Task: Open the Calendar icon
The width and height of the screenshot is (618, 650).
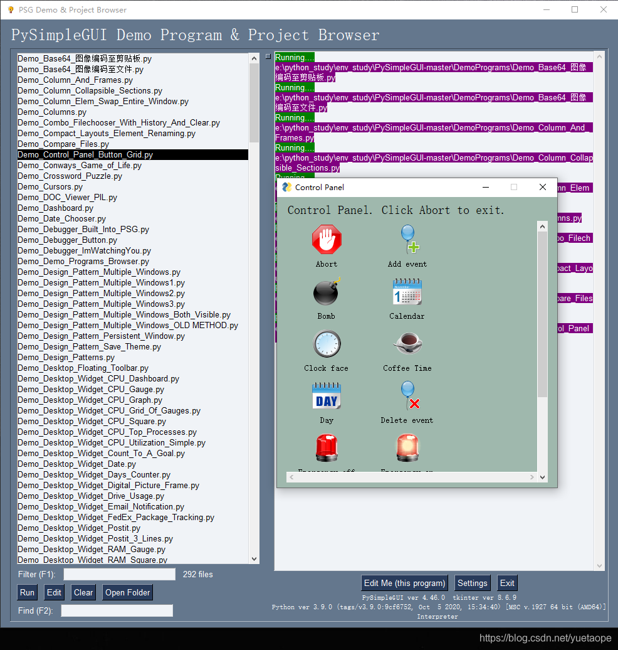Action: click(407, 291)
